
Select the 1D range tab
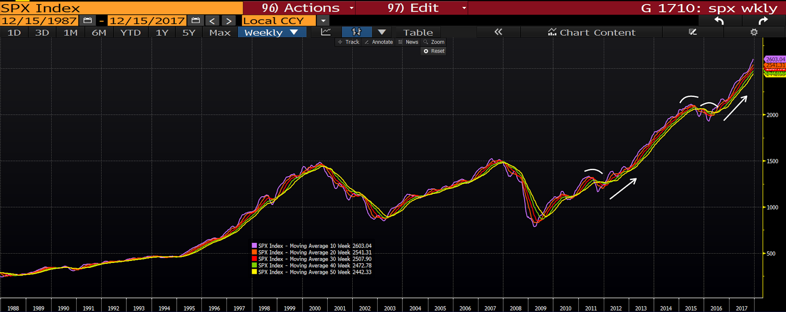(14, 32)
